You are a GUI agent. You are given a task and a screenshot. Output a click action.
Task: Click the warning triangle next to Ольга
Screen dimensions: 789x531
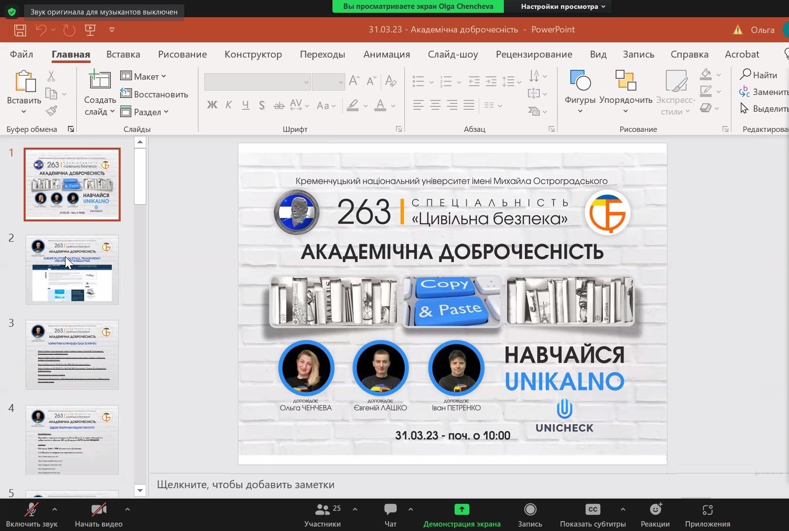point(738,30)
